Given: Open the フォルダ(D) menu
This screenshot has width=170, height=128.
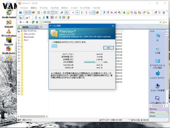Looking at the screenshot, I should pos(55,8).
